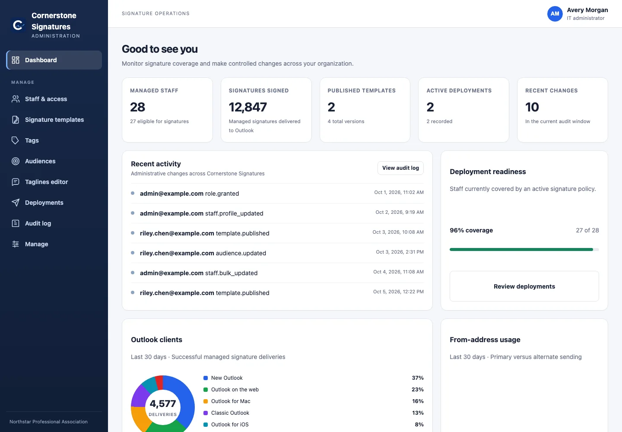
Task: Click the Taglines editor message icon
Action: pyautogui.click(x=16, y=182)
